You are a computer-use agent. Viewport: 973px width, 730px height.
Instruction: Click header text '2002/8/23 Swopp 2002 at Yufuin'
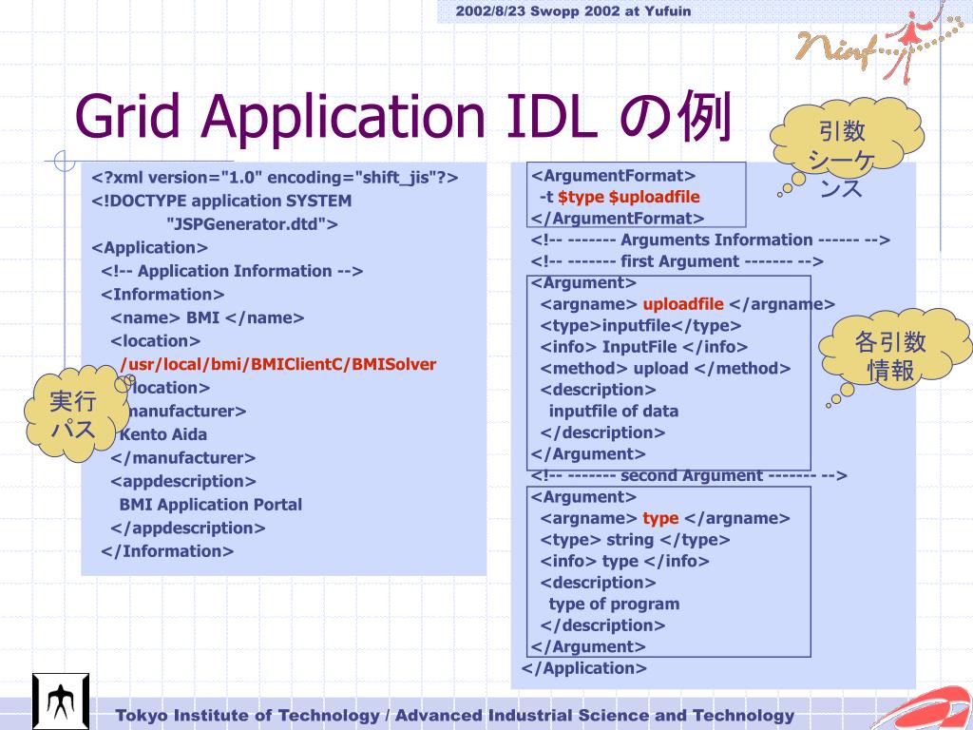pyautogui.click(x=573, y=10)
